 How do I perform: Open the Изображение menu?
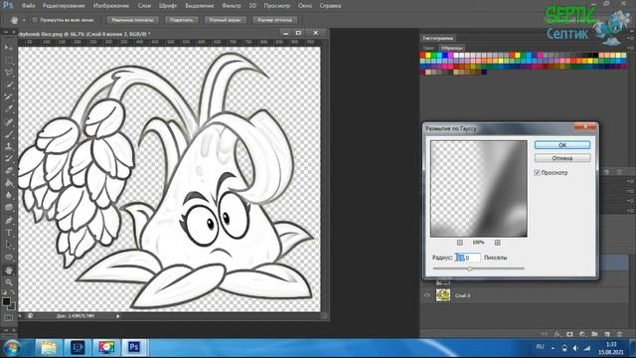tap(111, 6)
